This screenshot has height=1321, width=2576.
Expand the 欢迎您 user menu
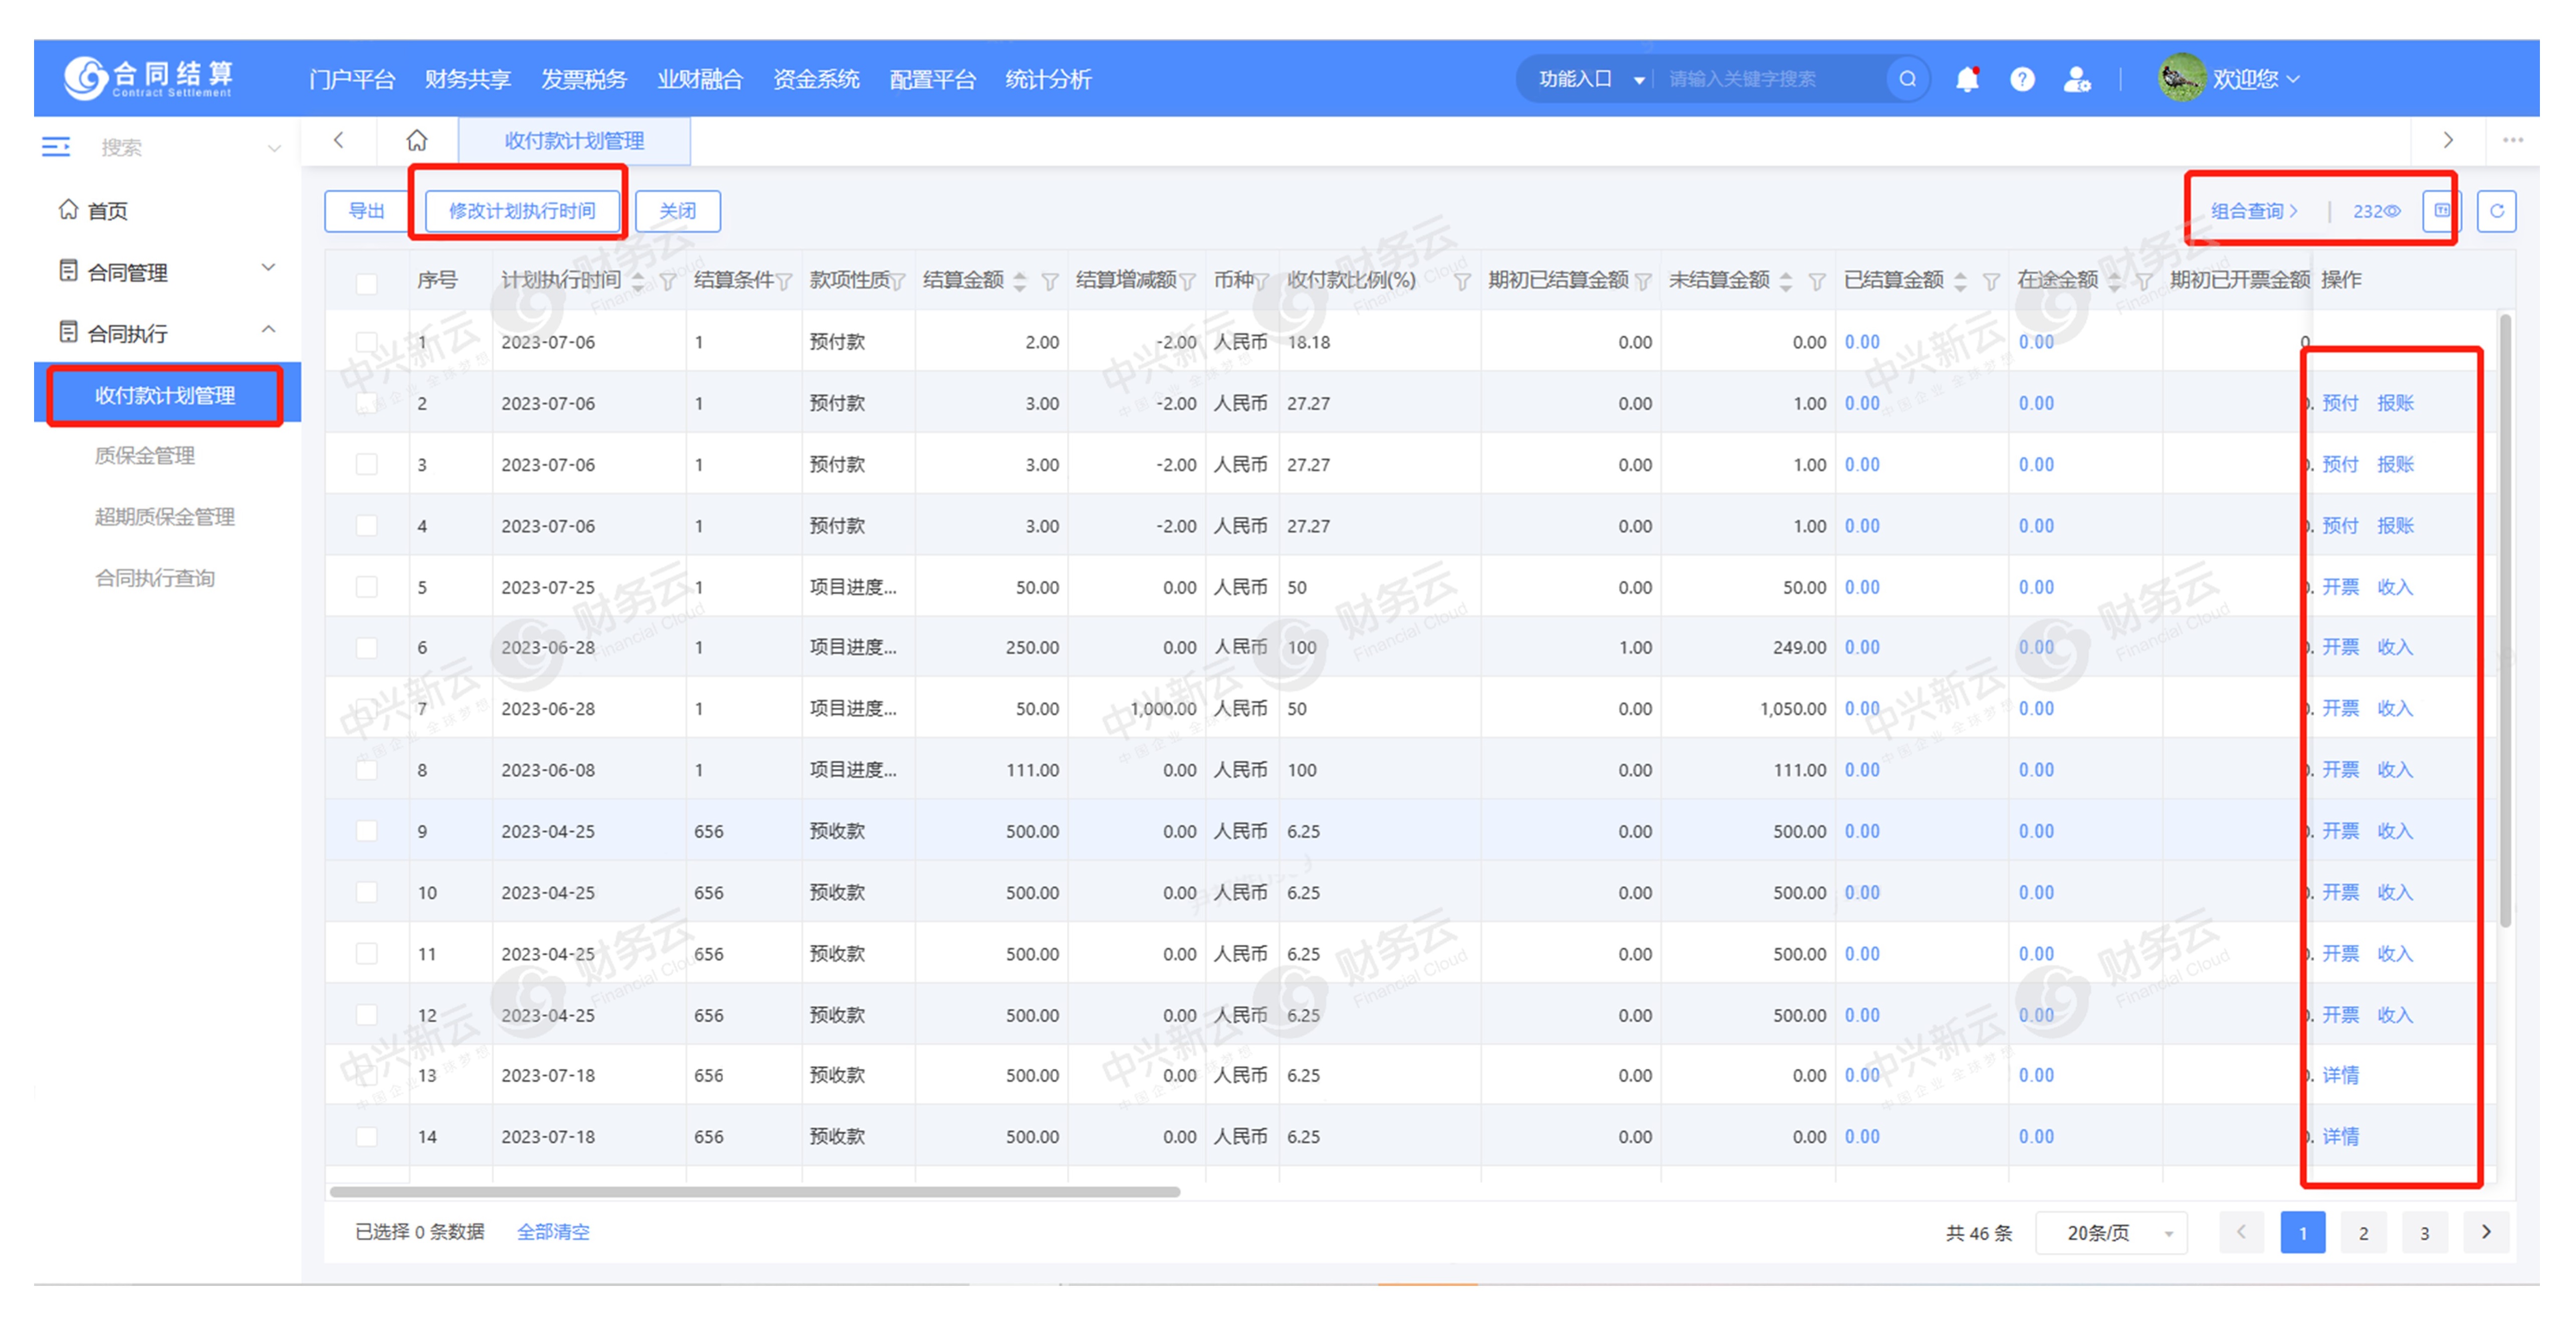pos(2257,79)
